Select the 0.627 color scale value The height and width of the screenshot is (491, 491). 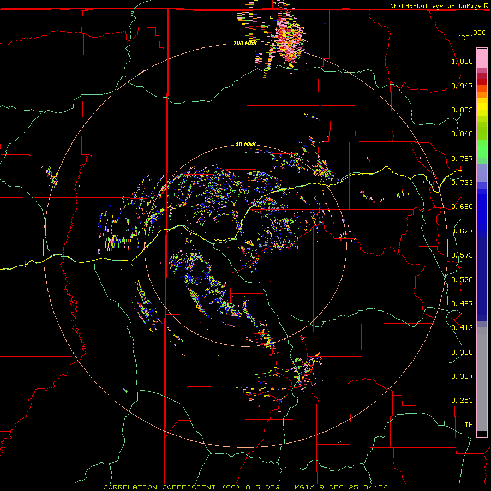tap(462, 231)
